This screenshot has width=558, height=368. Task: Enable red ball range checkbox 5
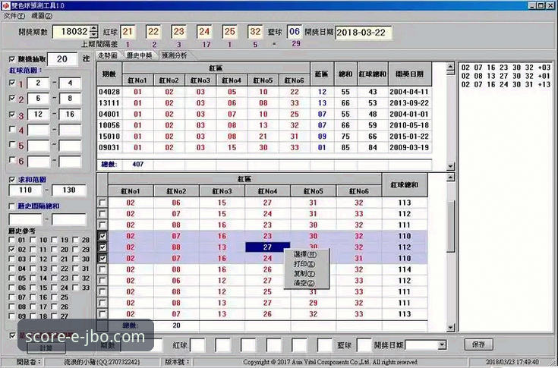click(x=12, y=145)
